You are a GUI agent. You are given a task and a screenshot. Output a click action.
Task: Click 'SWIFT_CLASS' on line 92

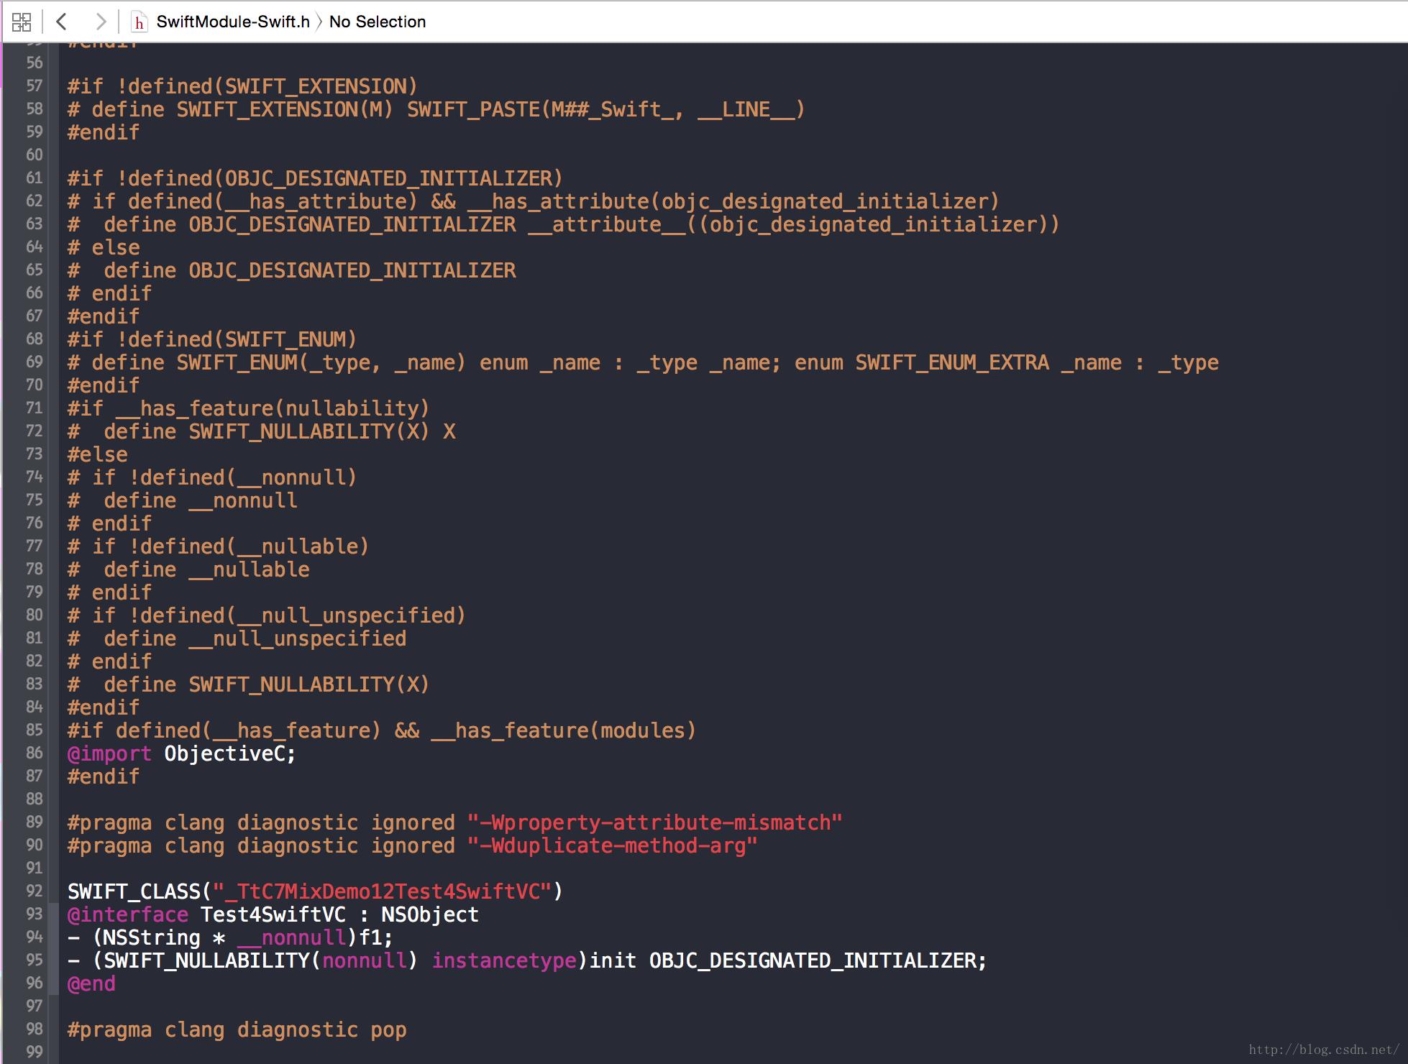coord(134,892)
